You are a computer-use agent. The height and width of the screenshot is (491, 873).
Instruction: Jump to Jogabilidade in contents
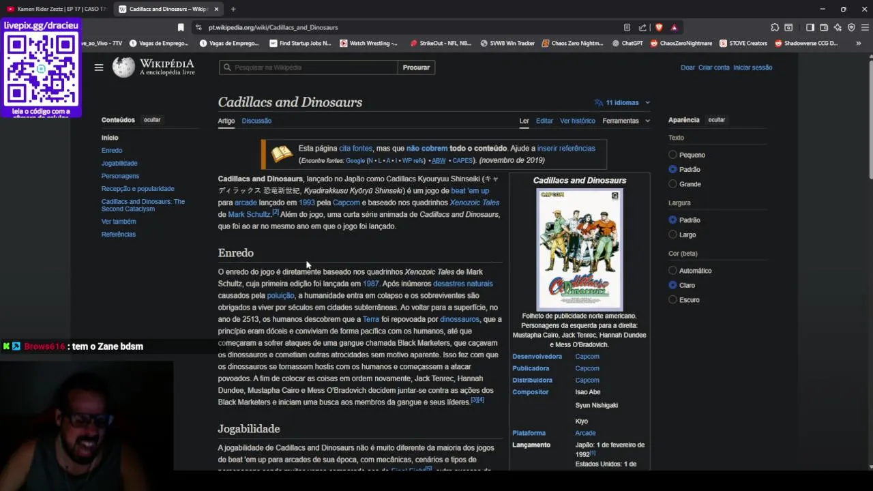(119, 163)
